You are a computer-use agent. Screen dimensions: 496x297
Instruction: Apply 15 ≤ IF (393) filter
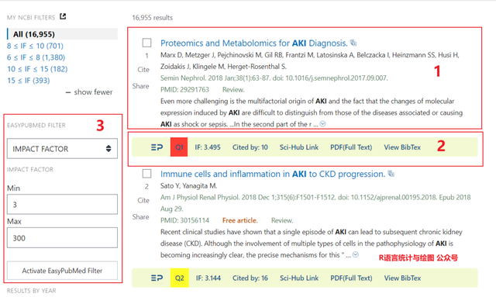coord(29,81)
